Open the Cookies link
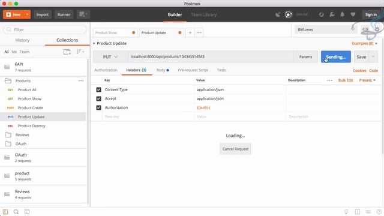The height and width of the screenshot is (216, 384). 359,71
